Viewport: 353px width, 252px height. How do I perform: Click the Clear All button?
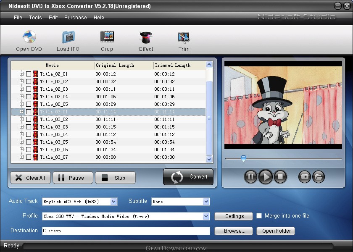[30, 178]
